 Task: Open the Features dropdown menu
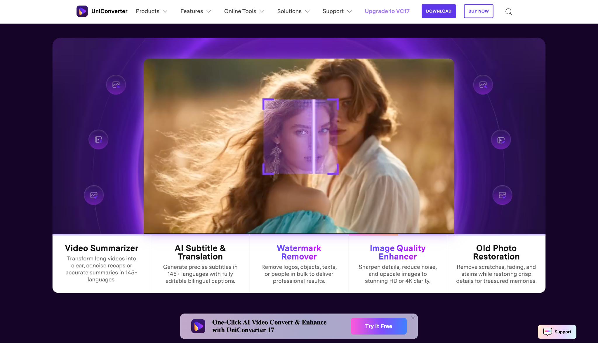196,11
